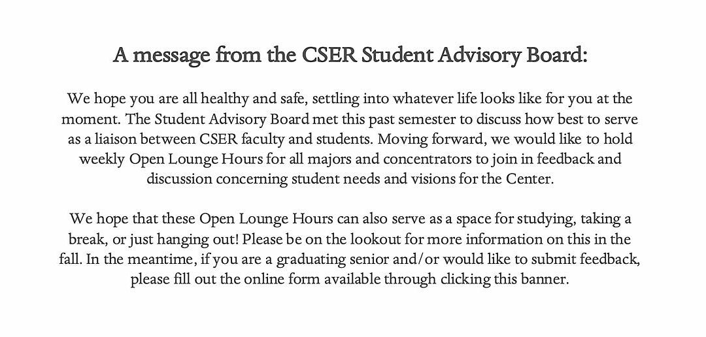The height and width of the screenshot is (337, 706).
Task: Click the paragraph beginning 'We hope you are all healthy'
Action: pos(350,138)
